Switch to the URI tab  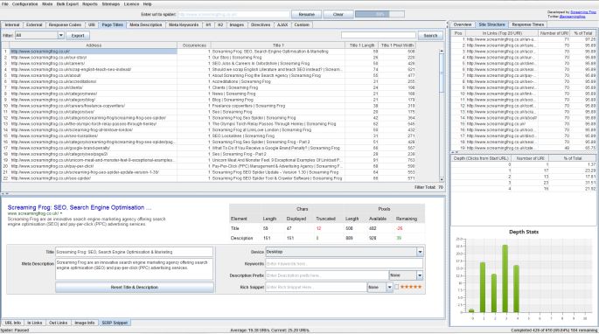tap(92, 24)
